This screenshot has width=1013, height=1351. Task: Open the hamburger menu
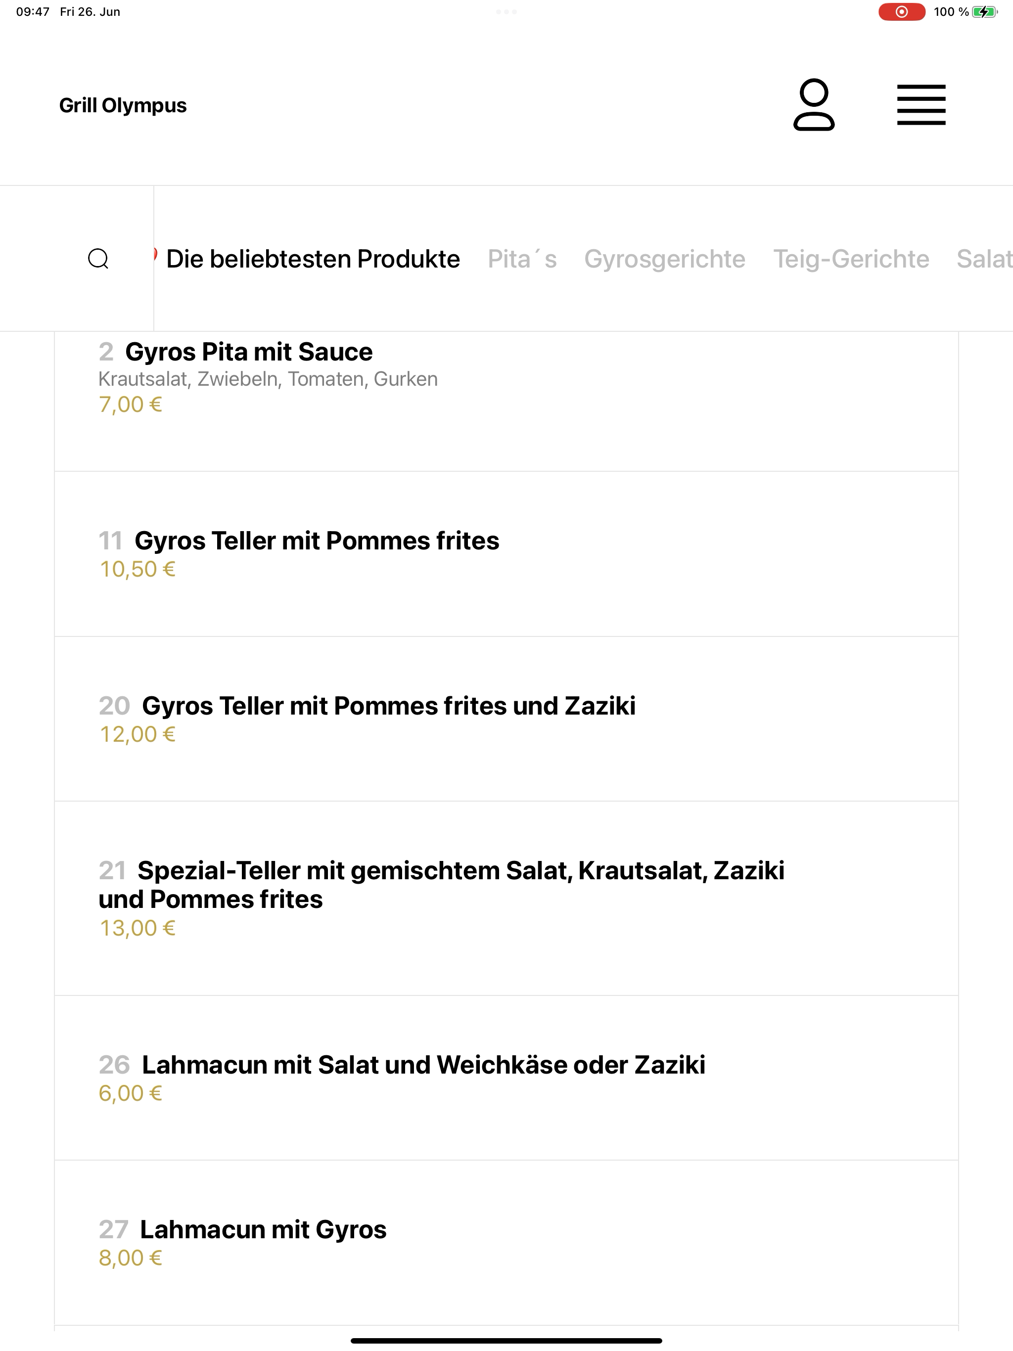(x=921, y=105)
